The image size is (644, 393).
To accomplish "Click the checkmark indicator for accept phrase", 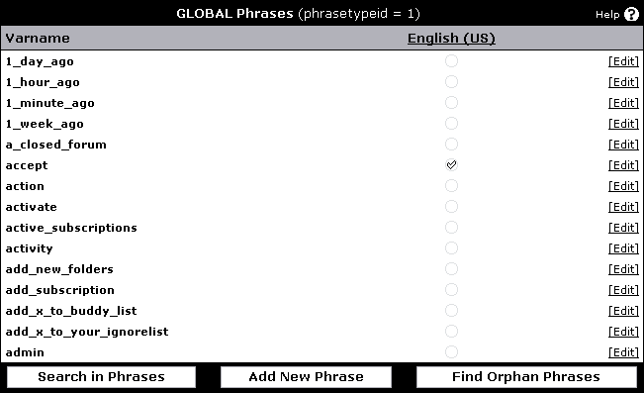I will 451,165.
